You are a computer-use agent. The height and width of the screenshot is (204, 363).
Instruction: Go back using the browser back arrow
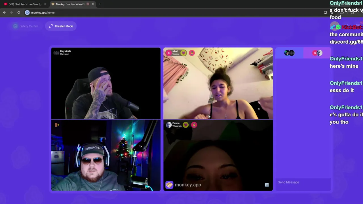[4, 12]
